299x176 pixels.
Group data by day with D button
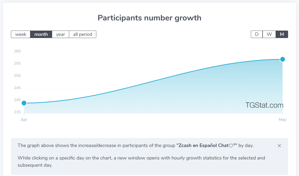coord(257,34)
